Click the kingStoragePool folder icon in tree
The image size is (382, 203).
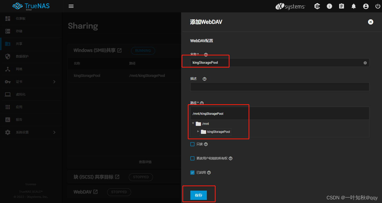[203, 132]
